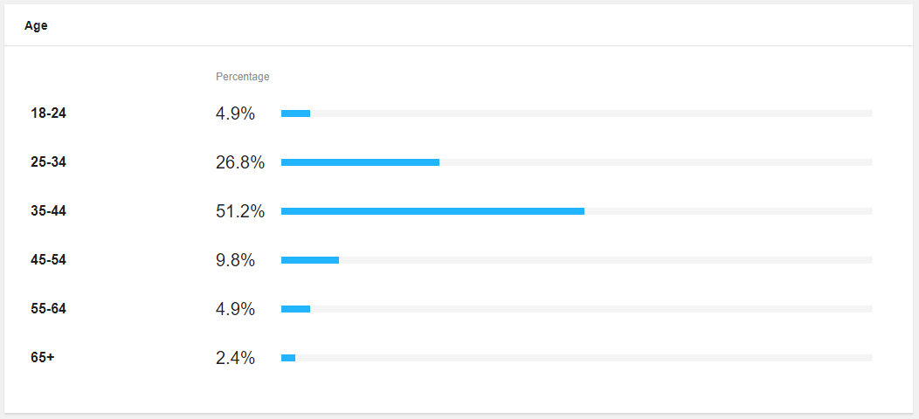919x419 pixels.
Task: Click the 9.8% percentage value
Action: 235,260
